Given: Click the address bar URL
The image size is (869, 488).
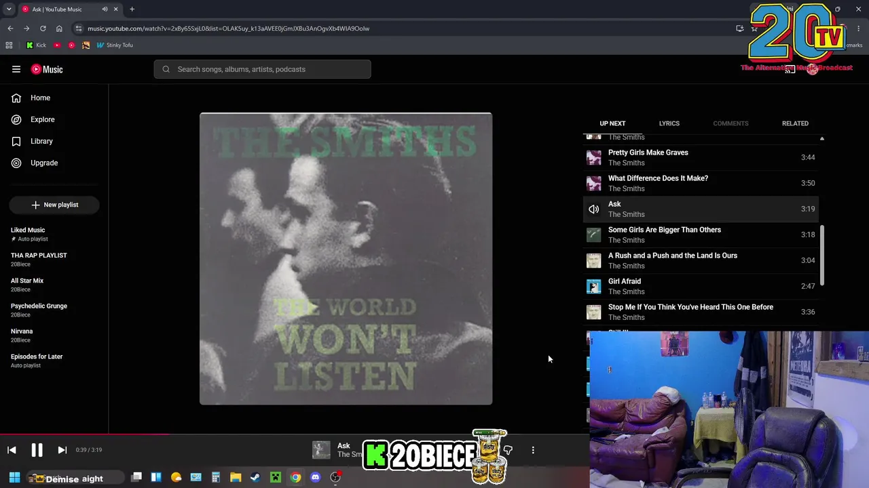Looking at the screenshot, I should coord(228,28).
